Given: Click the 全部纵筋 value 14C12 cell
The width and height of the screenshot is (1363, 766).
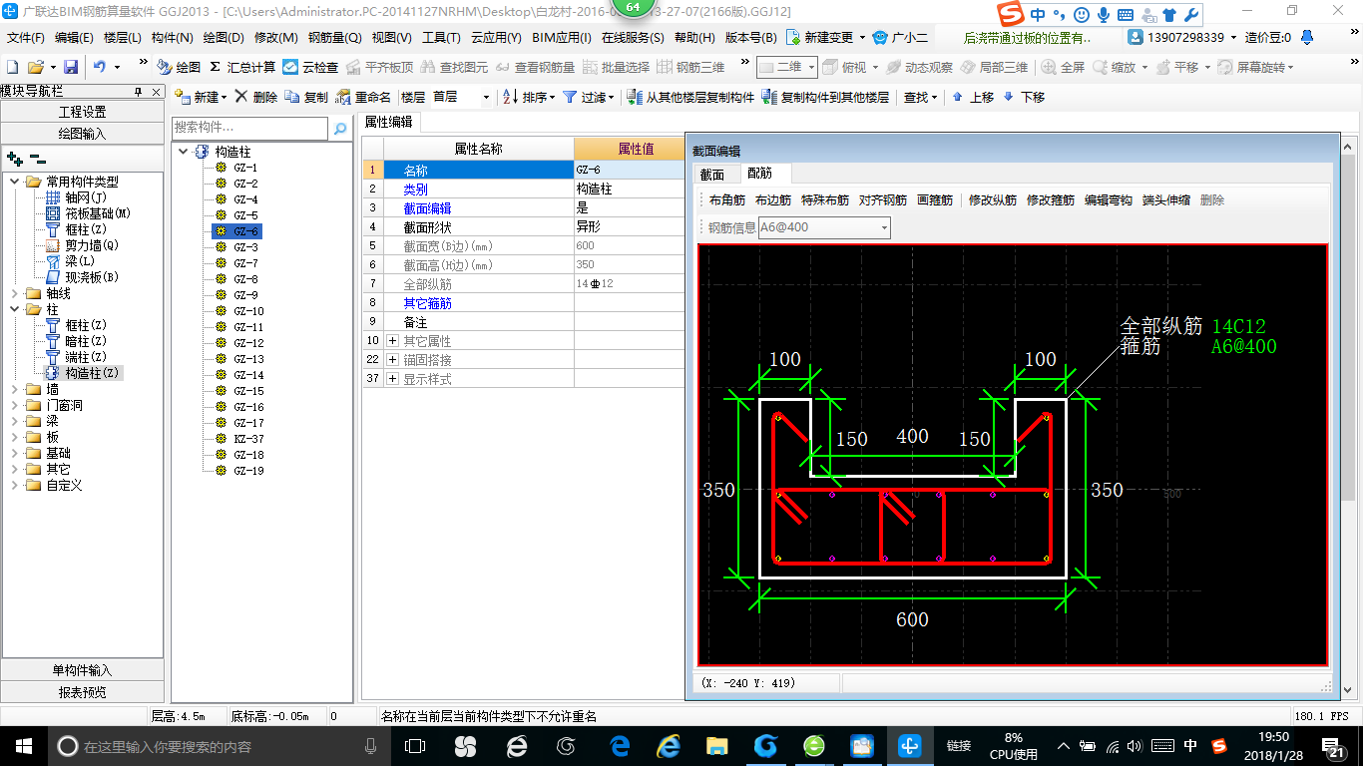Looking at the screenshot, I should coord(630,284).
